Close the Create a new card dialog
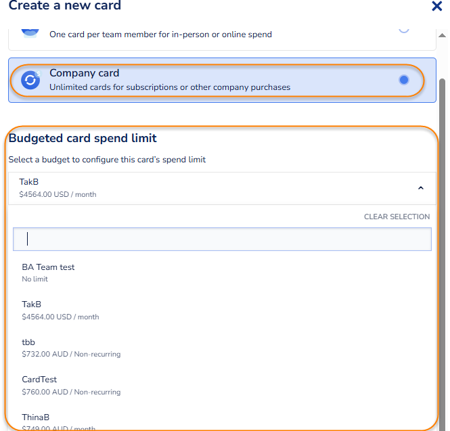 point(437,7)
